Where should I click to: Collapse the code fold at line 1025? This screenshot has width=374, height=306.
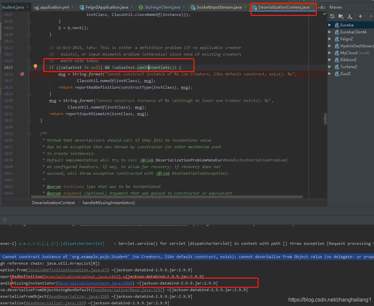click(x=29, y=67)
